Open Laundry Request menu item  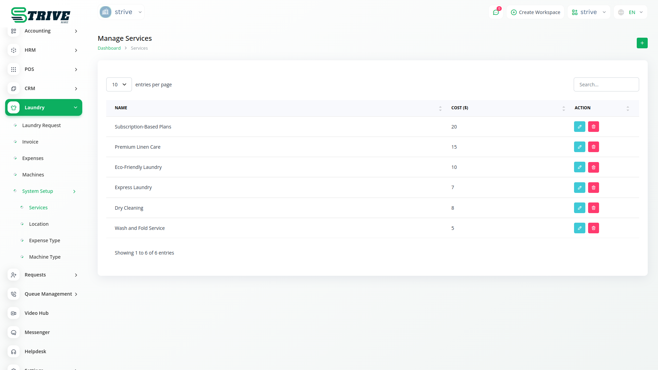[41, 125]
